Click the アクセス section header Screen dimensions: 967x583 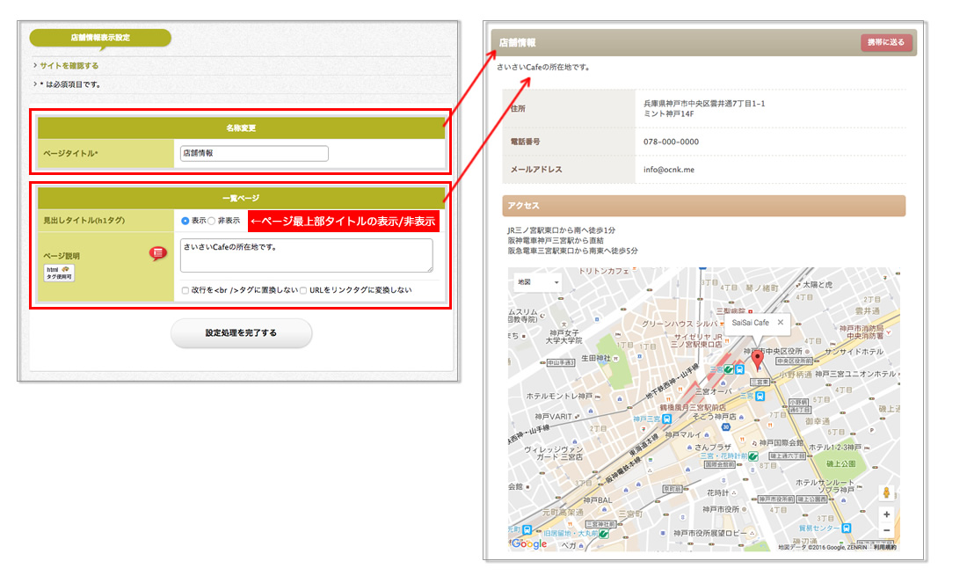click(x=703, y=206)
